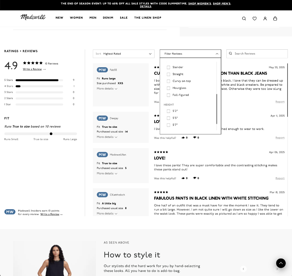Screen dimensions: 292x276
Task: Open the NEW navigation menu
Action: pos(59,17)
